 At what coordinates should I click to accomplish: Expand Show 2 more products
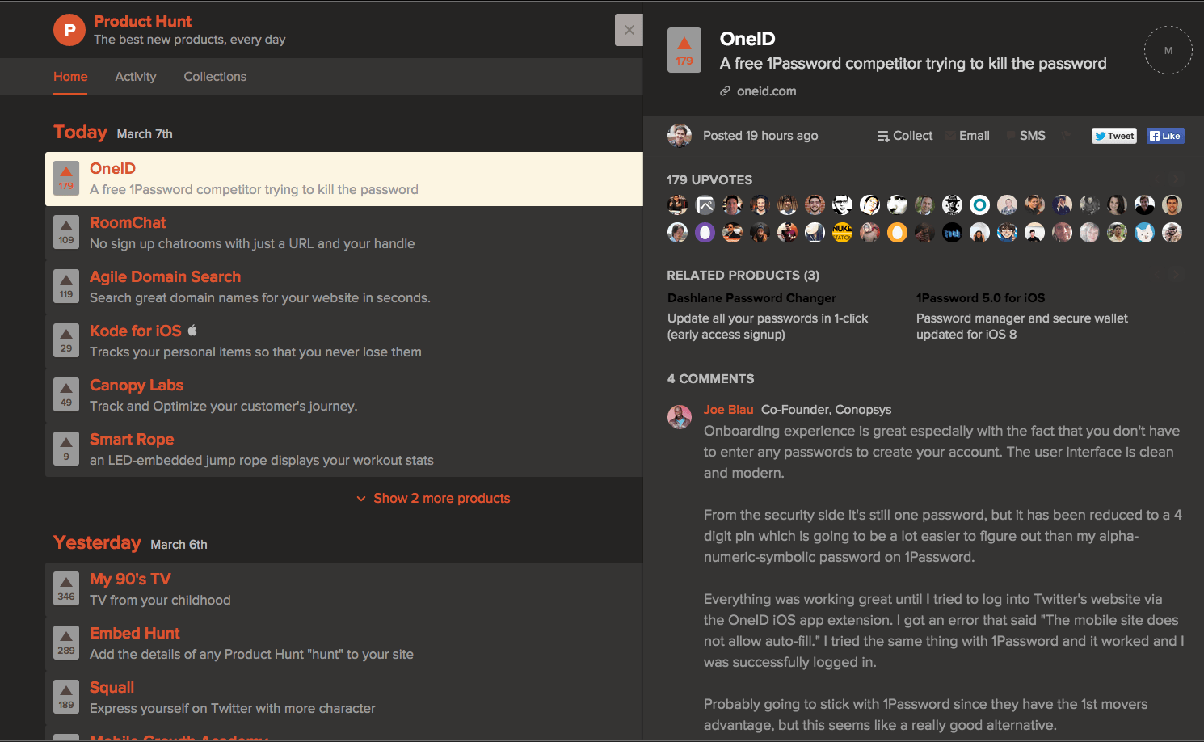tap(441, 498)
